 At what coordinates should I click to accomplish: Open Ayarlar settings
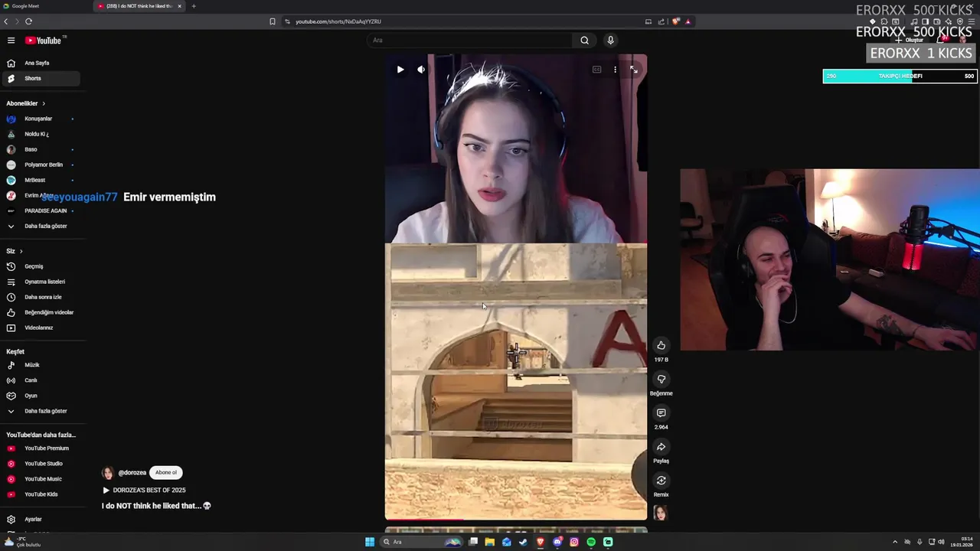point(40,519)
